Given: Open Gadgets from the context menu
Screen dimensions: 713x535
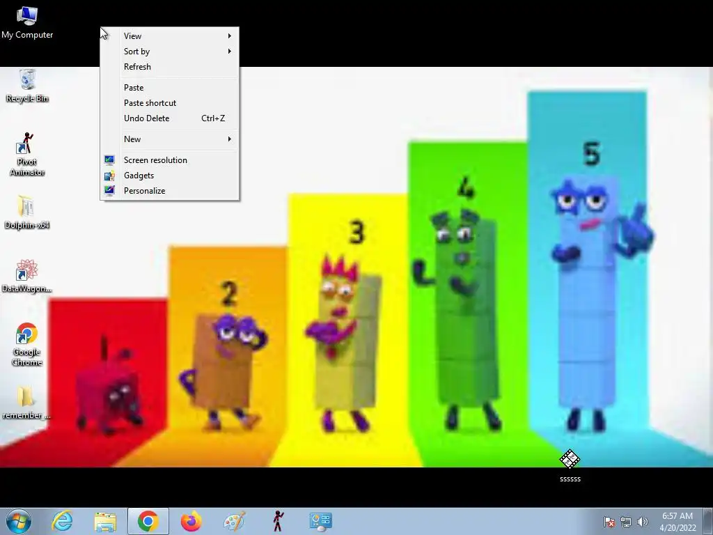Looking at the screenshot, I should 170,176.
